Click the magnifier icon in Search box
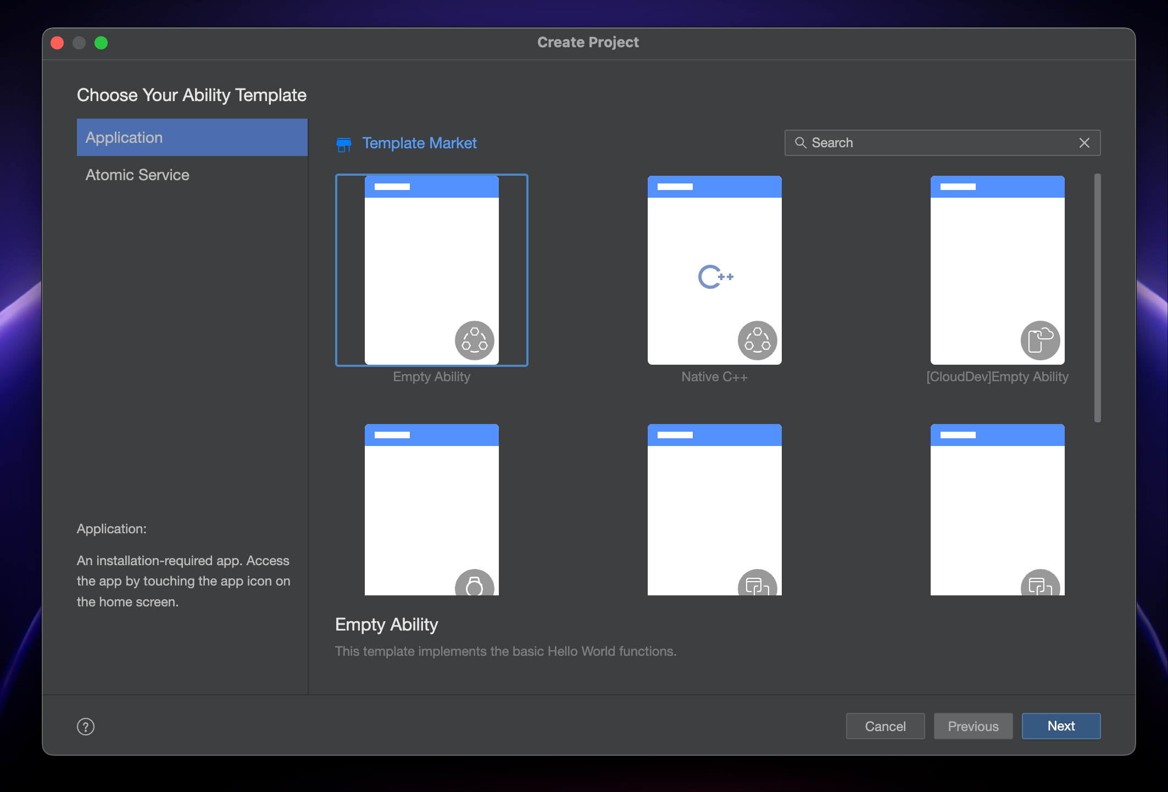The height and width of the screenshot is (792, 1168). pyautogui.click(x=800, y=143)
